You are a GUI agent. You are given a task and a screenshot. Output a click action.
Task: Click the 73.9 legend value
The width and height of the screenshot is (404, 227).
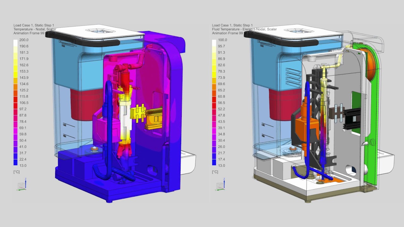point(222,78)
